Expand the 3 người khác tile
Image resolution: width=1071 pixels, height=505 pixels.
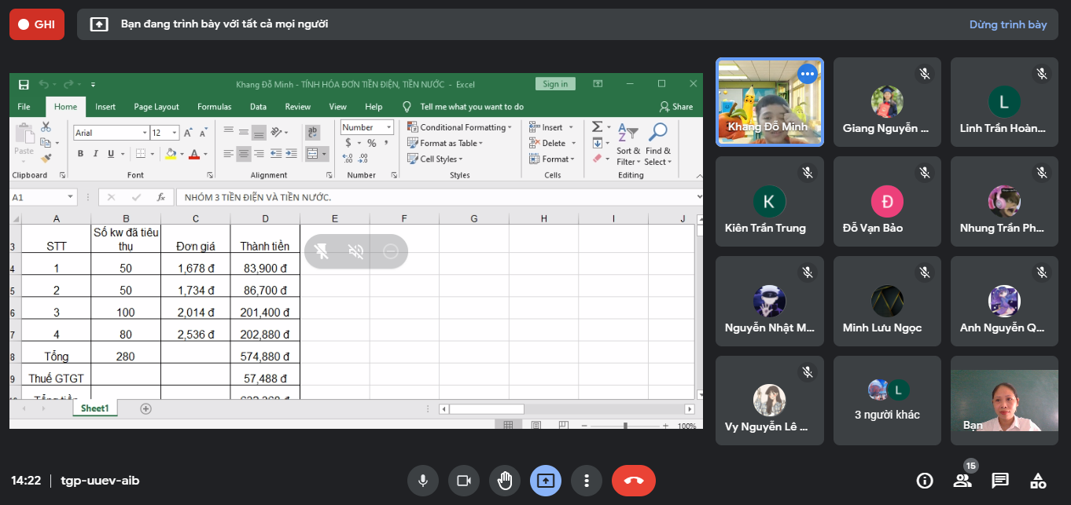[887, 401]
